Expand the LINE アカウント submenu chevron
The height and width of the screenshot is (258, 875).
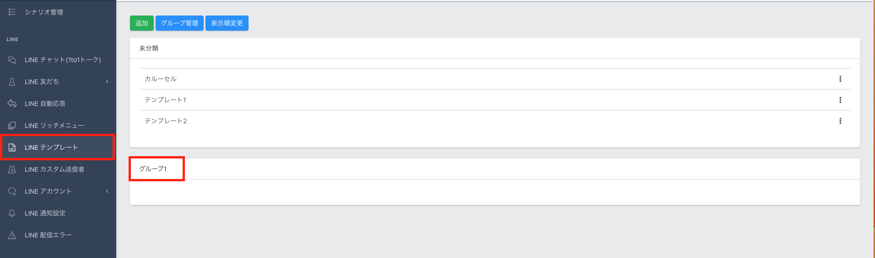tap(107, 191)
